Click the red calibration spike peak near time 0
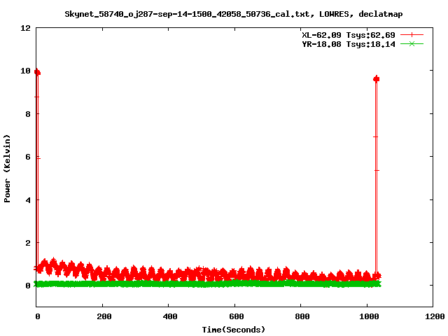448x336 pixels. [x=37, y=72]
